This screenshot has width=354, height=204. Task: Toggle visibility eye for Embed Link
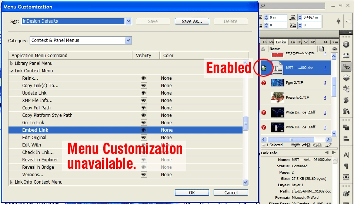tap(144, 130)
